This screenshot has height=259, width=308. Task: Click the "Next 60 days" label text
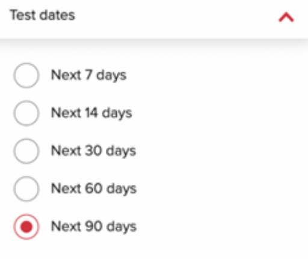click(x=94, y=189)
